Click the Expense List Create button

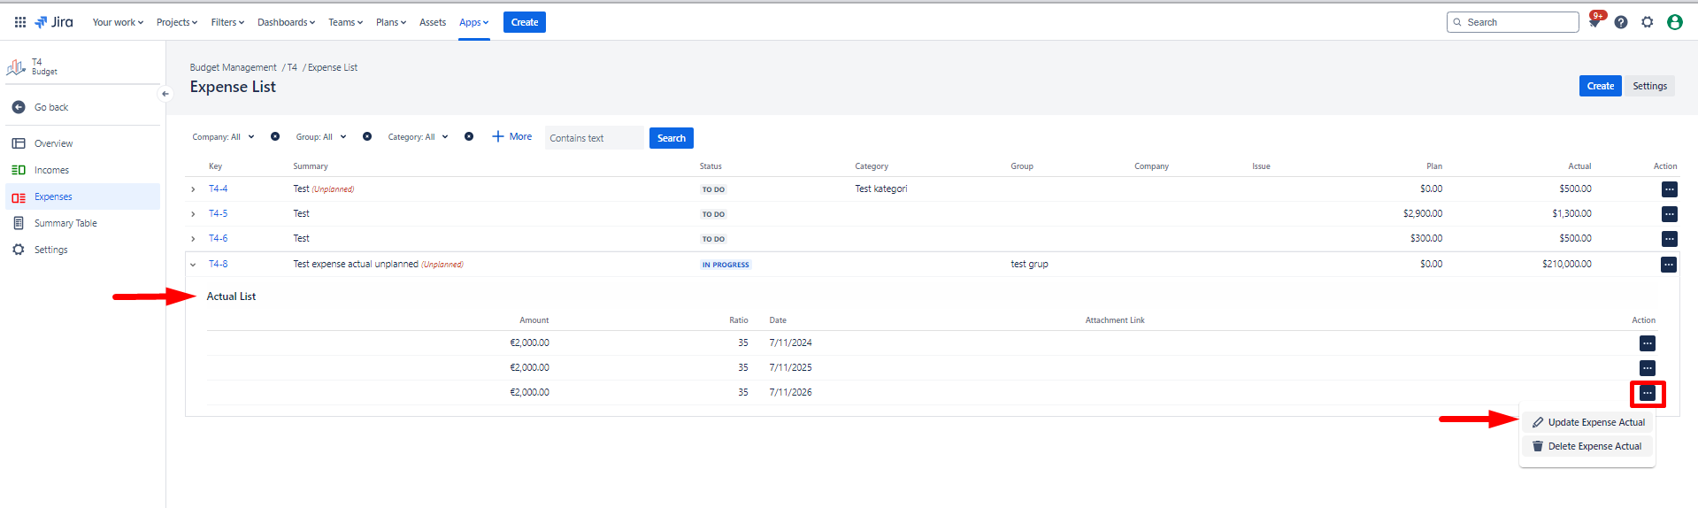(1600, 86)
